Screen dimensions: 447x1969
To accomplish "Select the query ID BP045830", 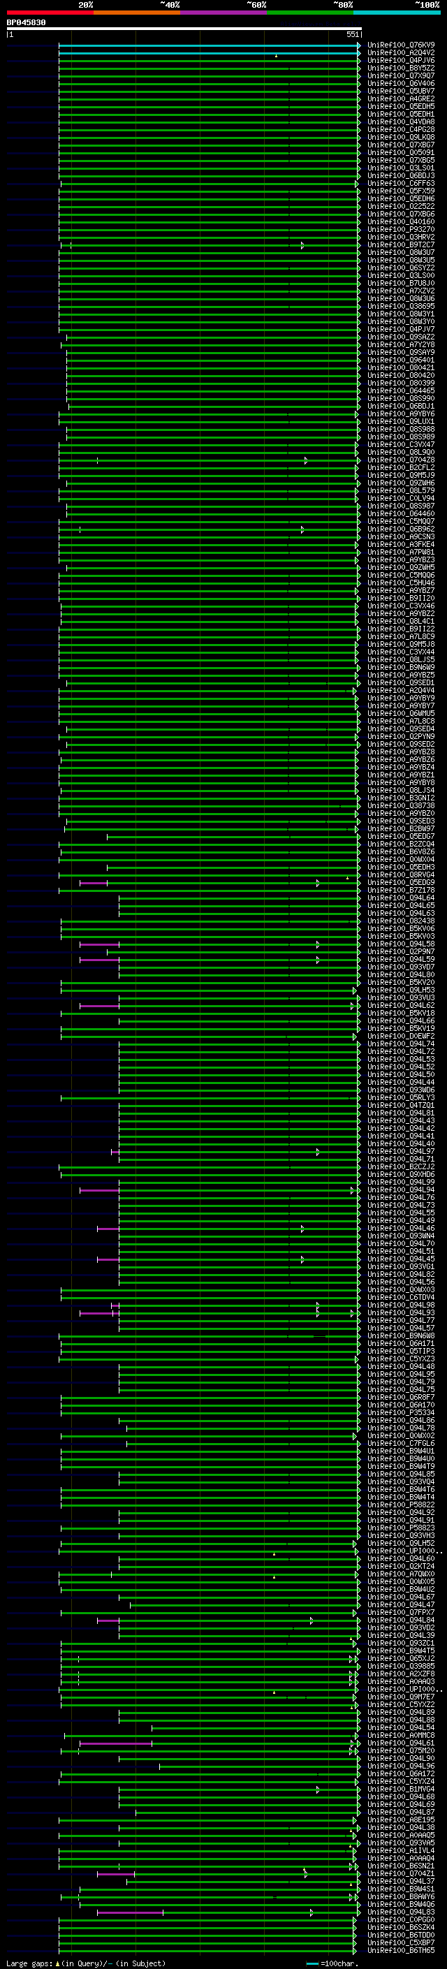I will tap(26, 22).
